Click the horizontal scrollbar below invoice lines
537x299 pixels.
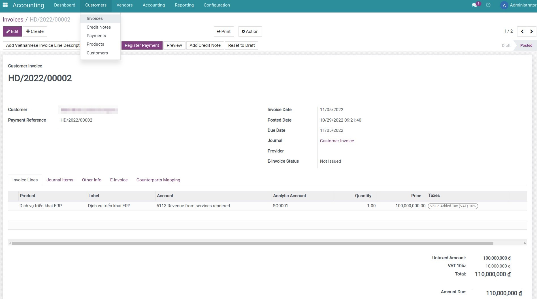click(252, 243)
